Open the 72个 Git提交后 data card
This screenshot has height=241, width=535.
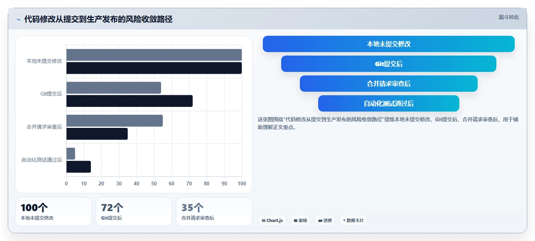tap(134, 211)
